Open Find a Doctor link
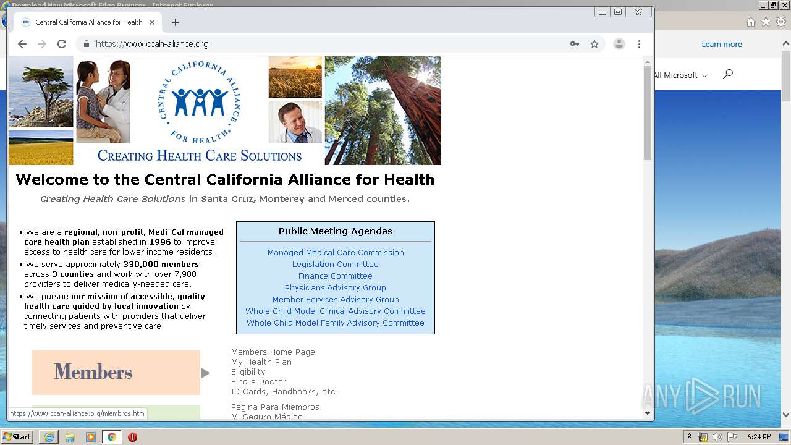The width and height of the screenshot is (791, 445). (259, 381)
